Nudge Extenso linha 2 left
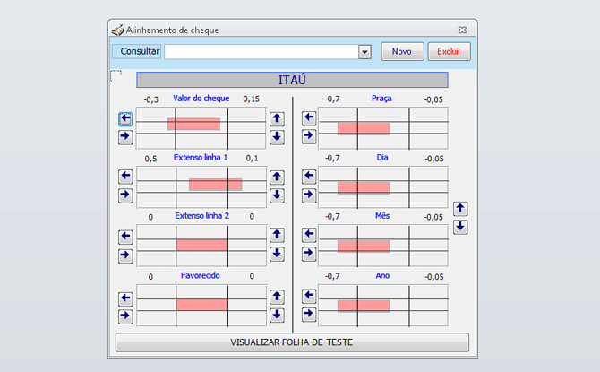The width and height of the screenshot is (600, 372). click(x=125, y=237)
